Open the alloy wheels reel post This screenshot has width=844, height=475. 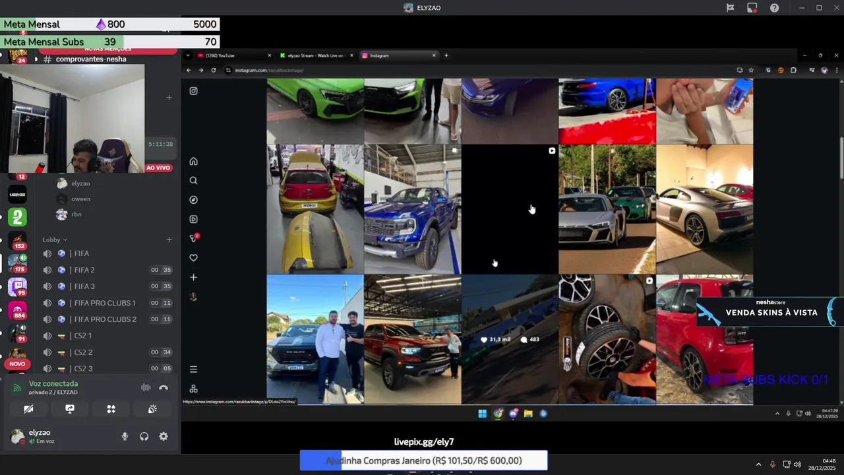pyautogui.click(x=607, y=339)
